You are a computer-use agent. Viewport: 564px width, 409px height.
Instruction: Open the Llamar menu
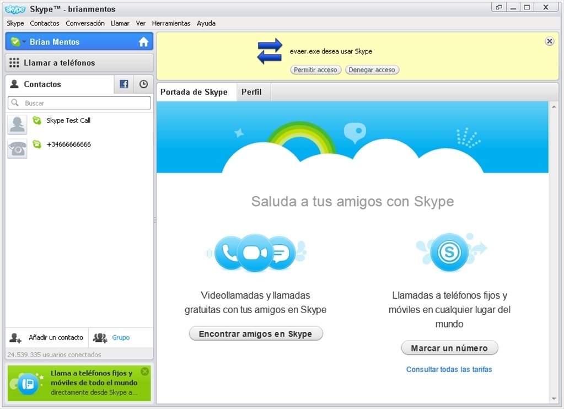tap(120, 23)
